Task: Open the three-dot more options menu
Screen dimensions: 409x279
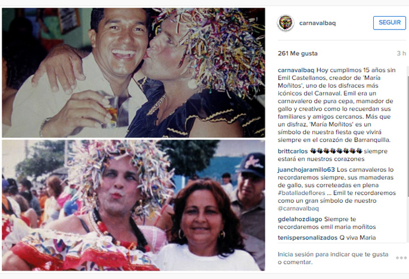Action: 401,258
